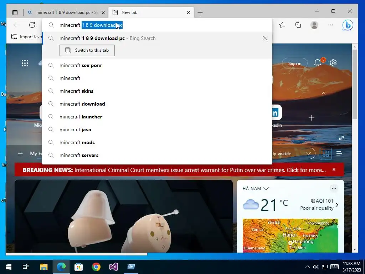Viewport: 365px width, 274px height.
Task: Refresh the page with the reload icon
Action: [32, 25]
